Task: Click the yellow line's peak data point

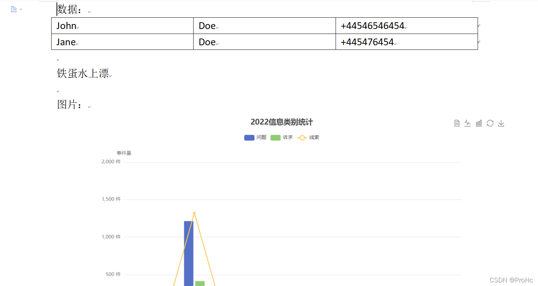Action: tap(194, 213)
